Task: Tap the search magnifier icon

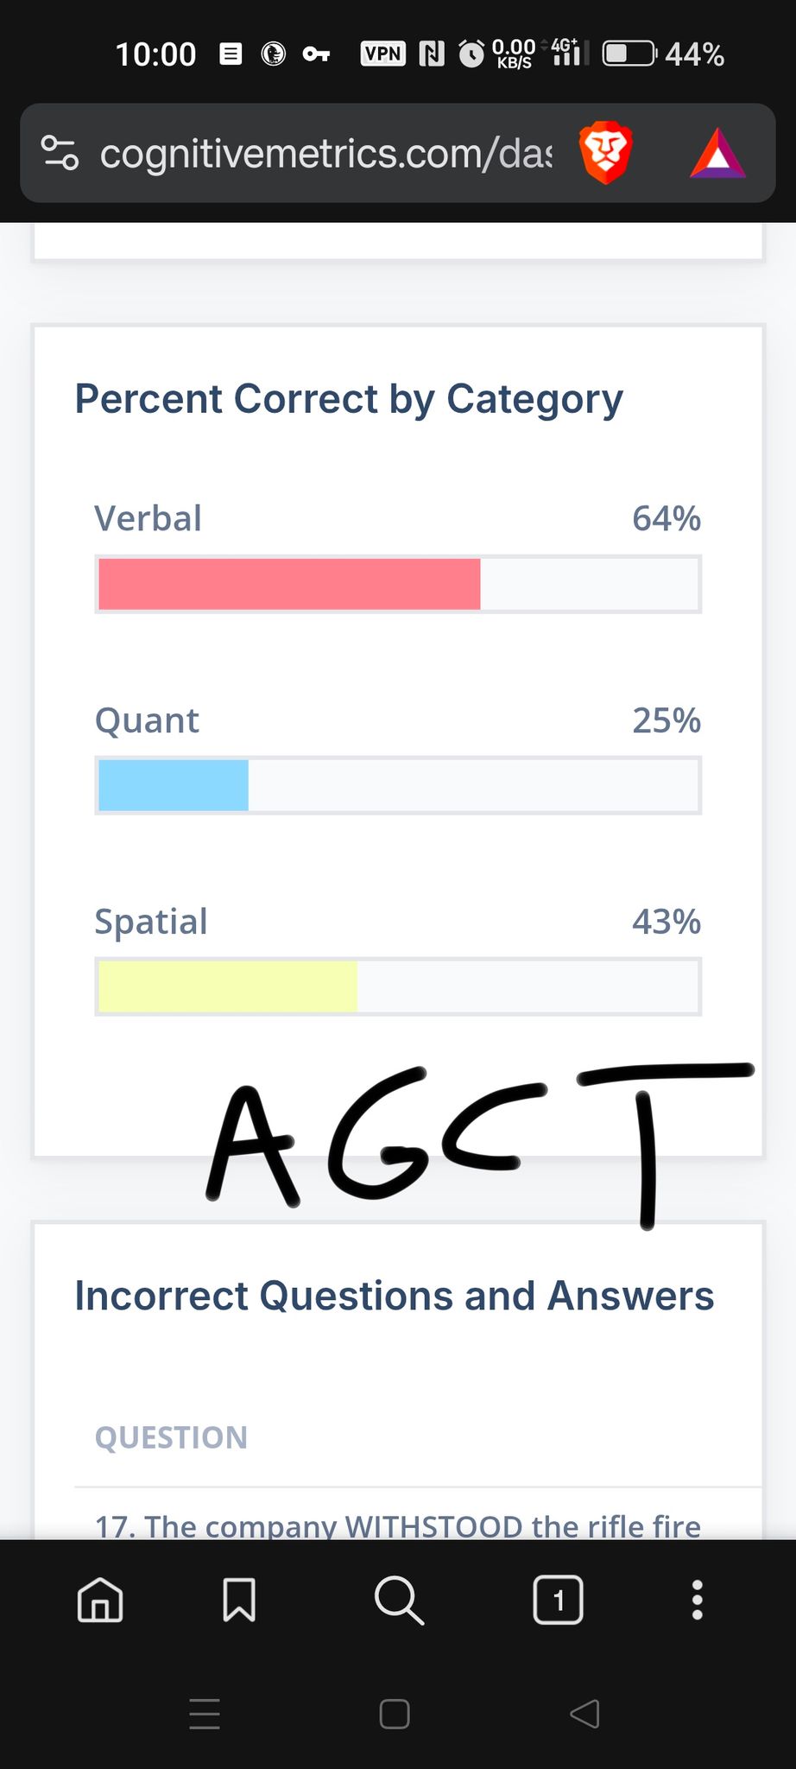Action: point(399,1600)
